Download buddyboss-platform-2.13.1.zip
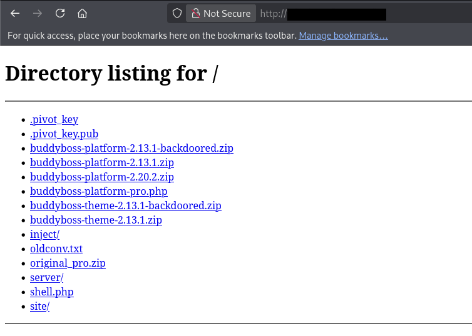 102,163
